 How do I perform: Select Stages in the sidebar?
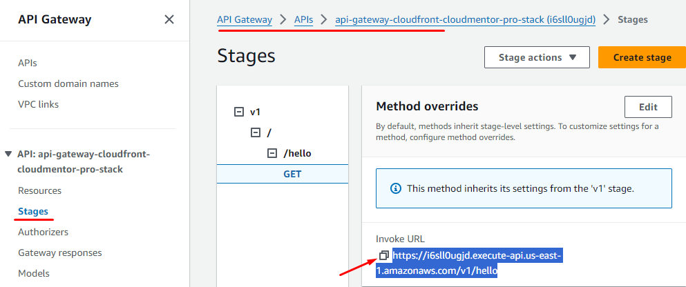coord(32,211)
